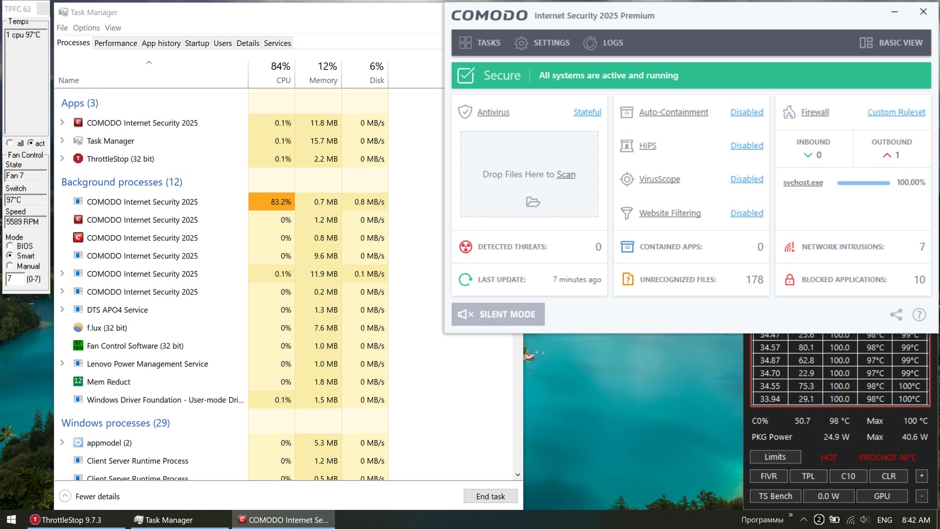This screenshot has width=940, height=529.
Task: Click the Blocked Applications lock icon
Action: (789, 280)
